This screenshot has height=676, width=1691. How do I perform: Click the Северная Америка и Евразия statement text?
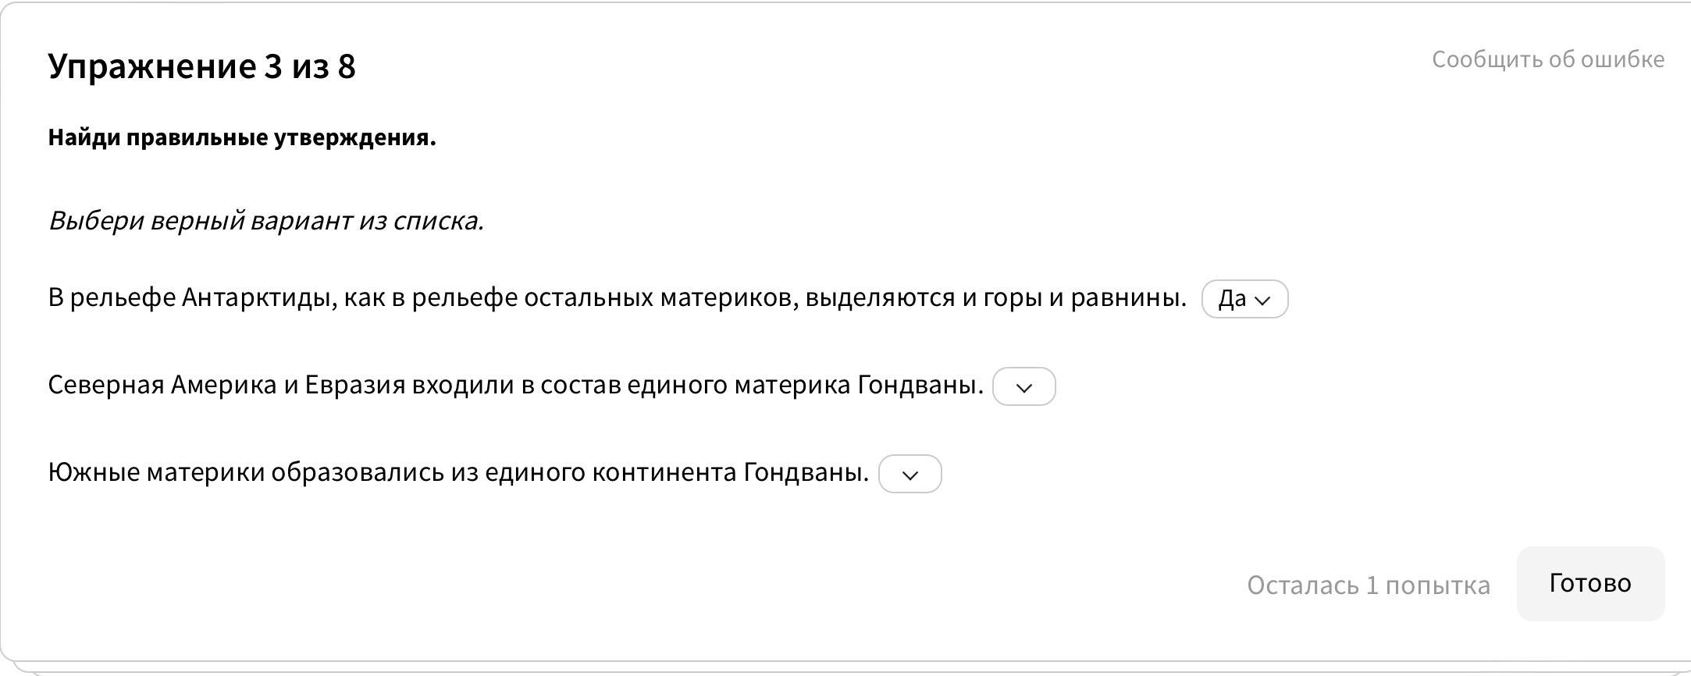tap(515, 385)
